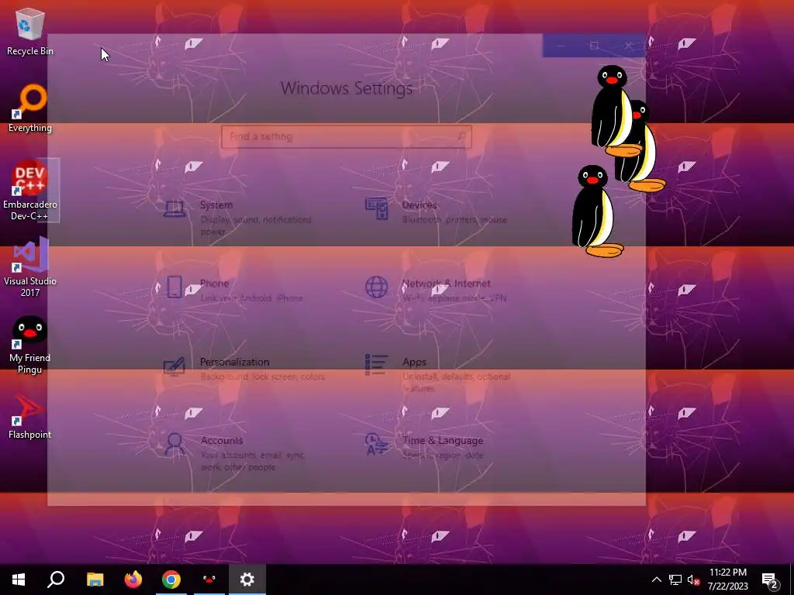Viewport: 794px width, 595px height.
Task: Click the 'Bluetooth, printers, mouse' description
Action: point(454,219)
